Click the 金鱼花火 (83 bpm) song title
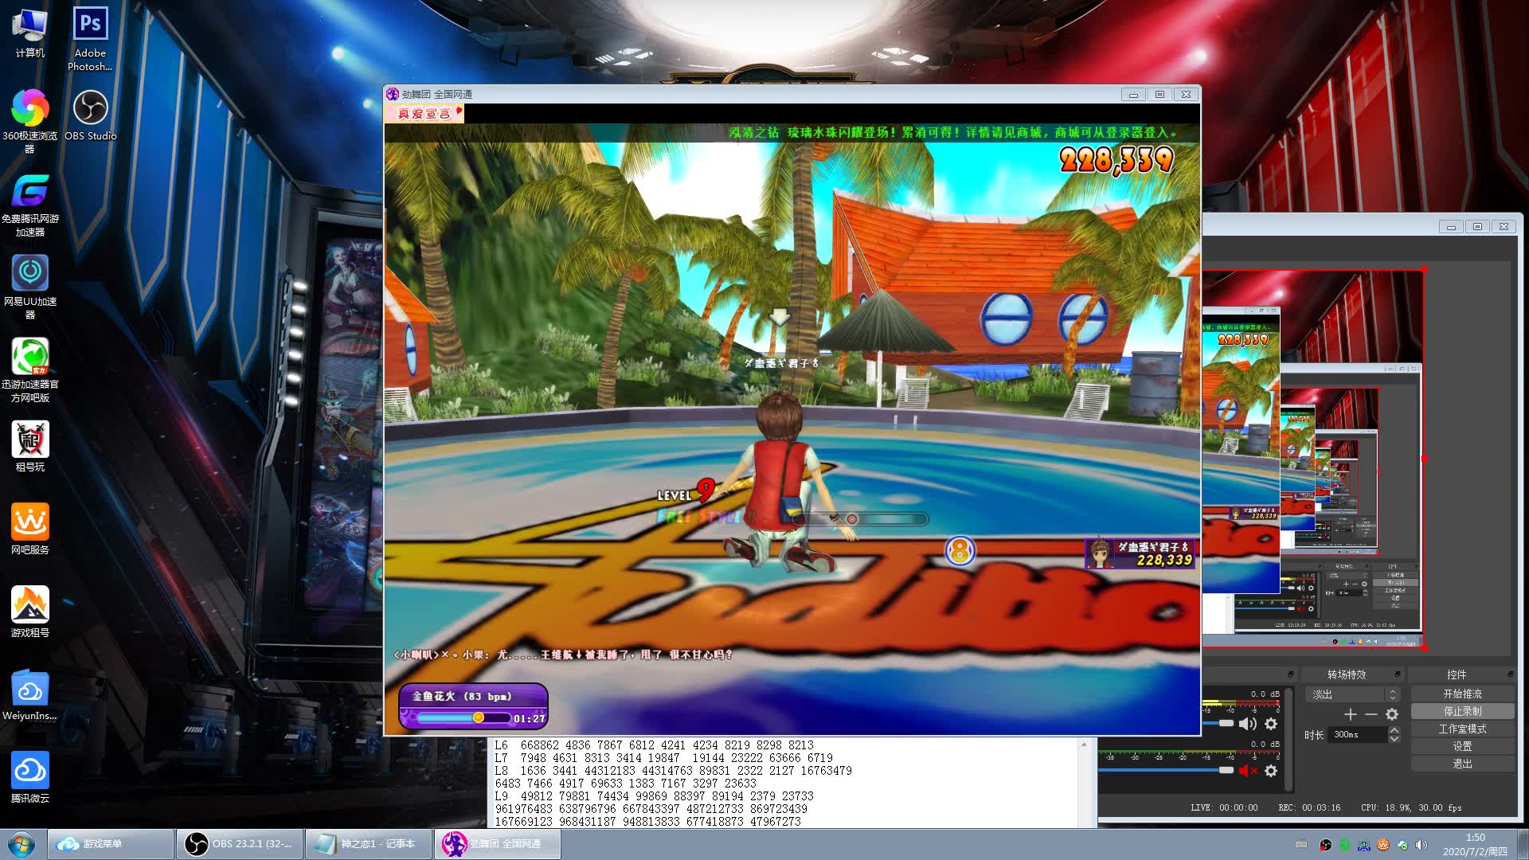1529x860 pixels. pyautogui.click(x=462, y=697)
